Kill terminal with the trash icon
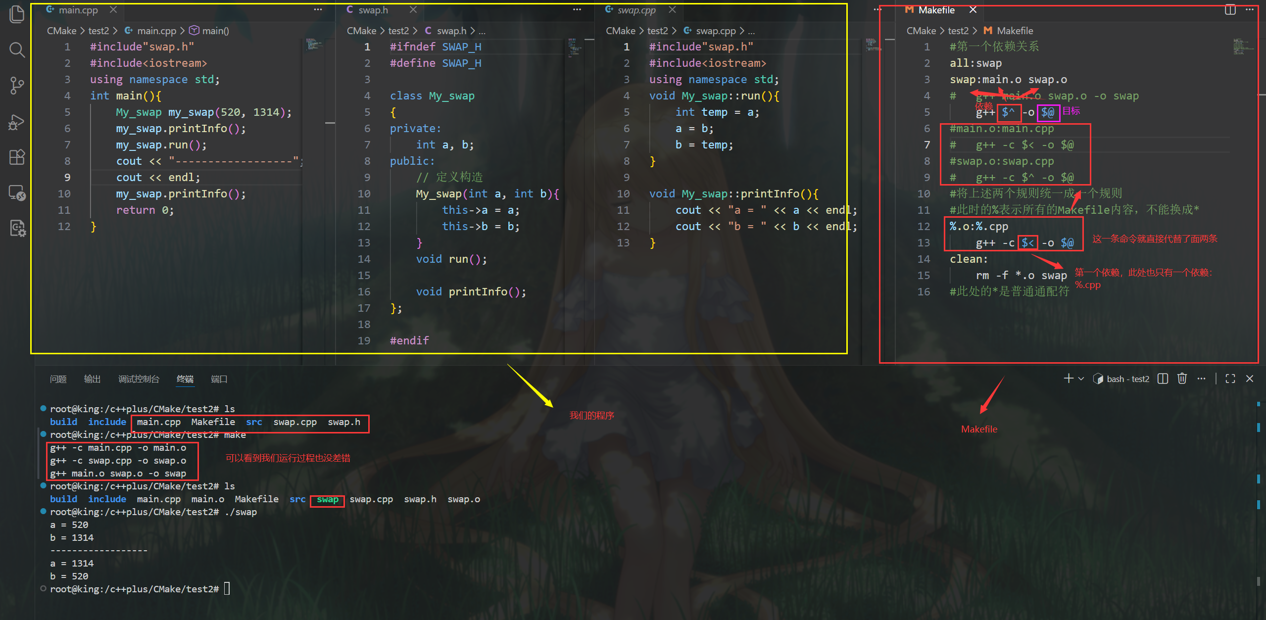 1182,379
